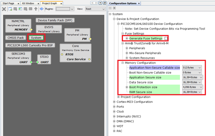Click the up arrow icon in graph toolbar
Screen dimensions: 215x136
36,9
